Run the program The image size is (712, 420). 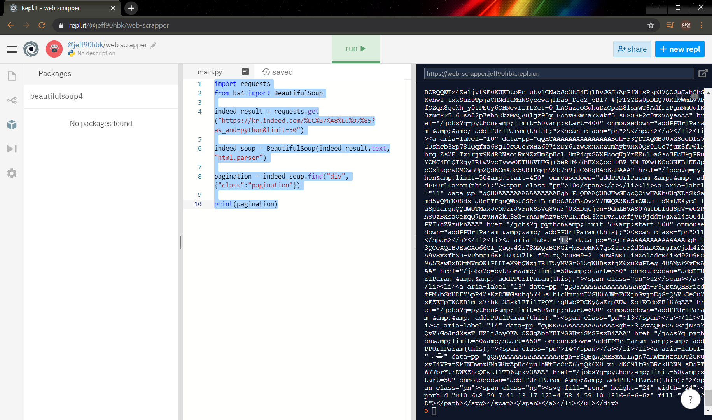tap(356, 49)
